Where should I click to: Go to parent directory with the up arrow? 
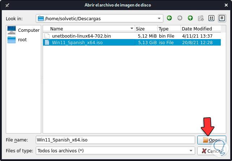pyautogui.click(x=190, y=18)
